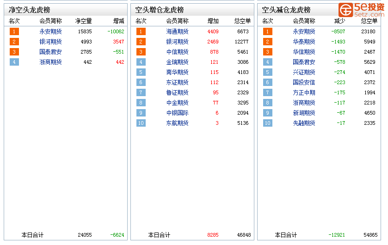Screen dimensions: 388x245
Task: Click rank 1 badge beside 海通期货
Action: point(141,31)
